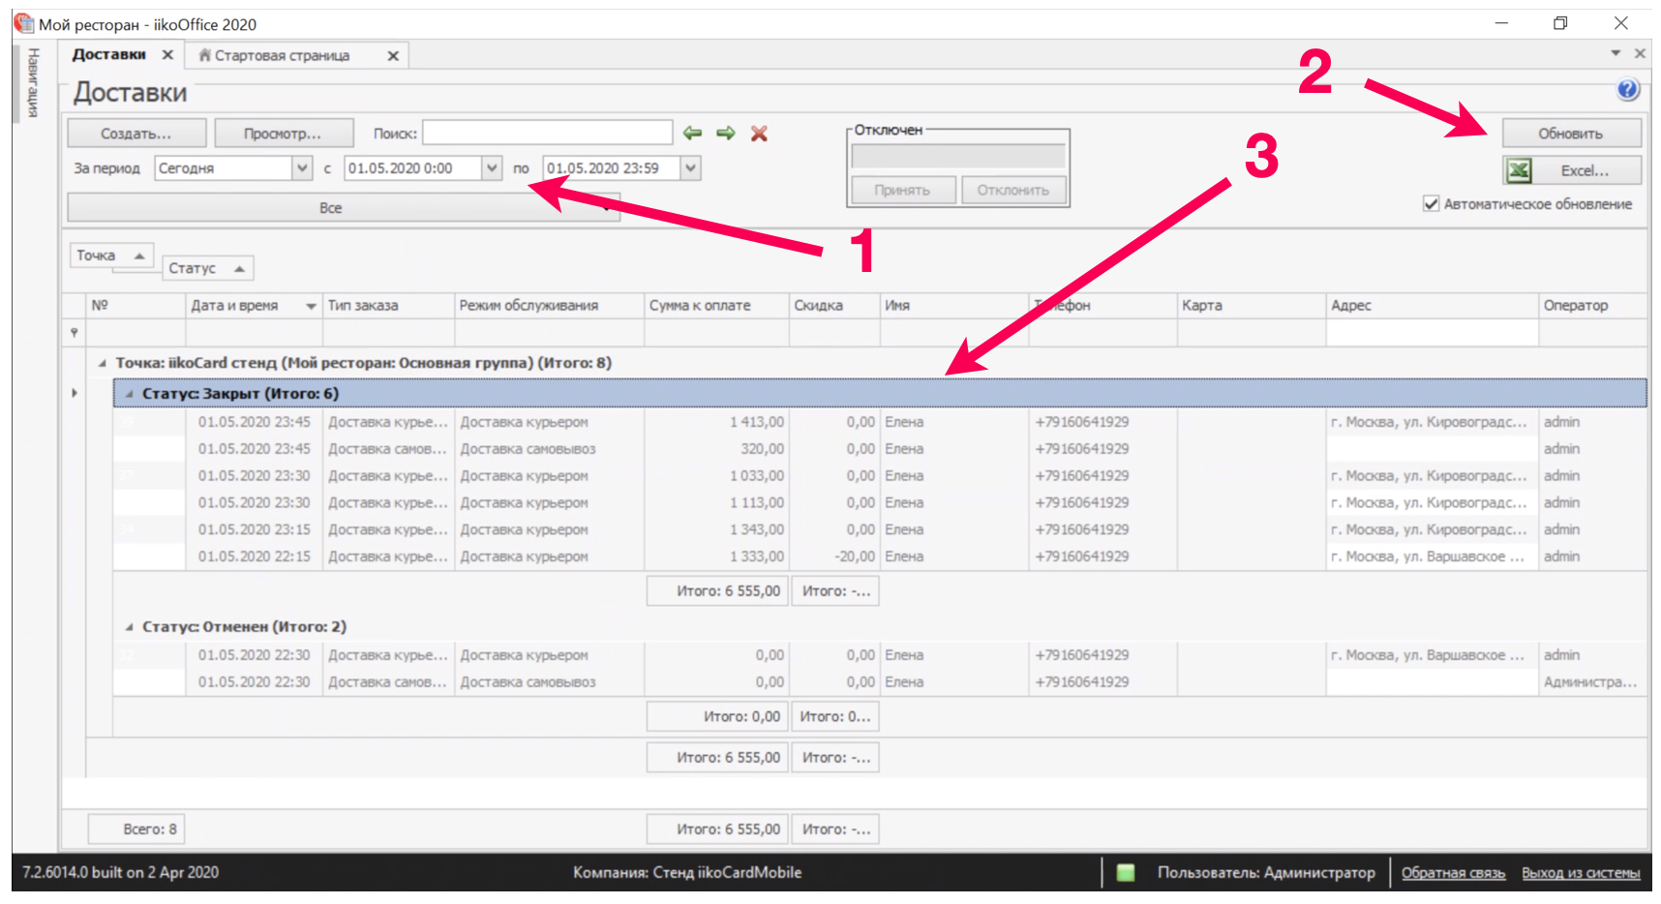
Task: Collapse the Статус: Закрыт group
Action: coord(129,394)
